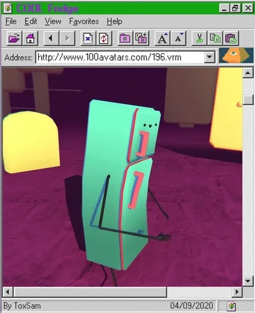Click the Forward arrow button
The width and height of the screenshot is (255, 313).
(x=67, y=38)
